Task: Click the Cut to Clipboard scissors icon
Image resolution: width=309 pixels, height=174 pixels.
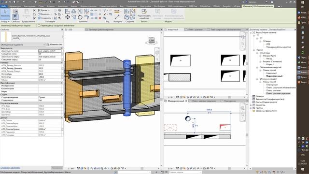Action: [x=34, y=10]
